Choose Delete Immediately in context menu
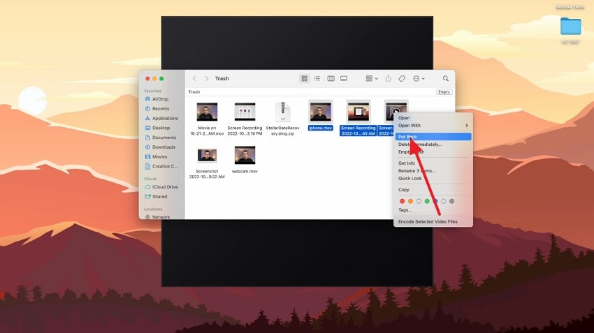This screenshot has width=594, height=333. tap(433, 145)
